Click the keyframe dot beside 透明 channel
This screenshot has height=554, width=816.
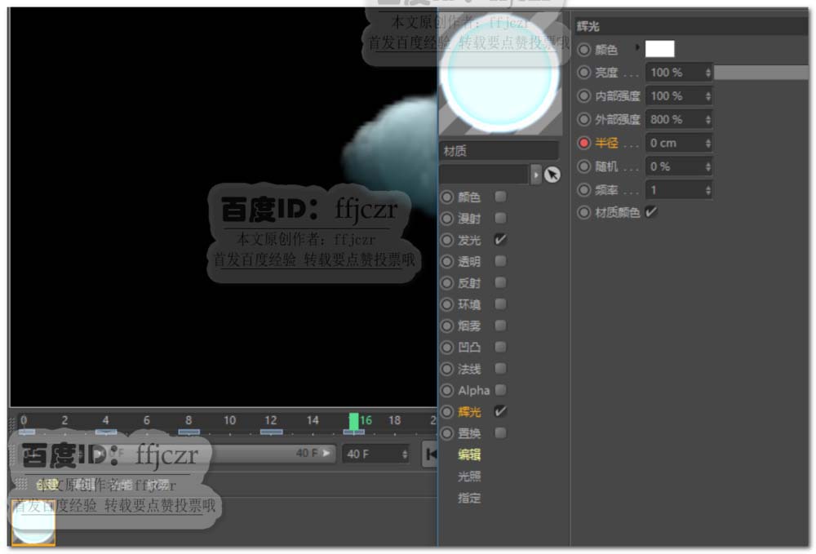pyautogui.click(x=447, y=262)
